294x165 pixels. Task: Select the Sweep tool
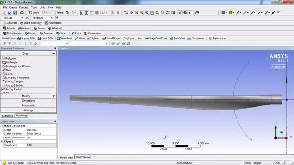point(40,28)
